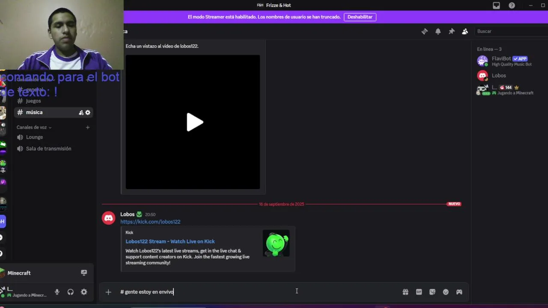Image resolution: width=548 pixels, height=308 pixels.
Task: Click 'Echa un vistazo al video' text
Action: click(x=162, y=46)
